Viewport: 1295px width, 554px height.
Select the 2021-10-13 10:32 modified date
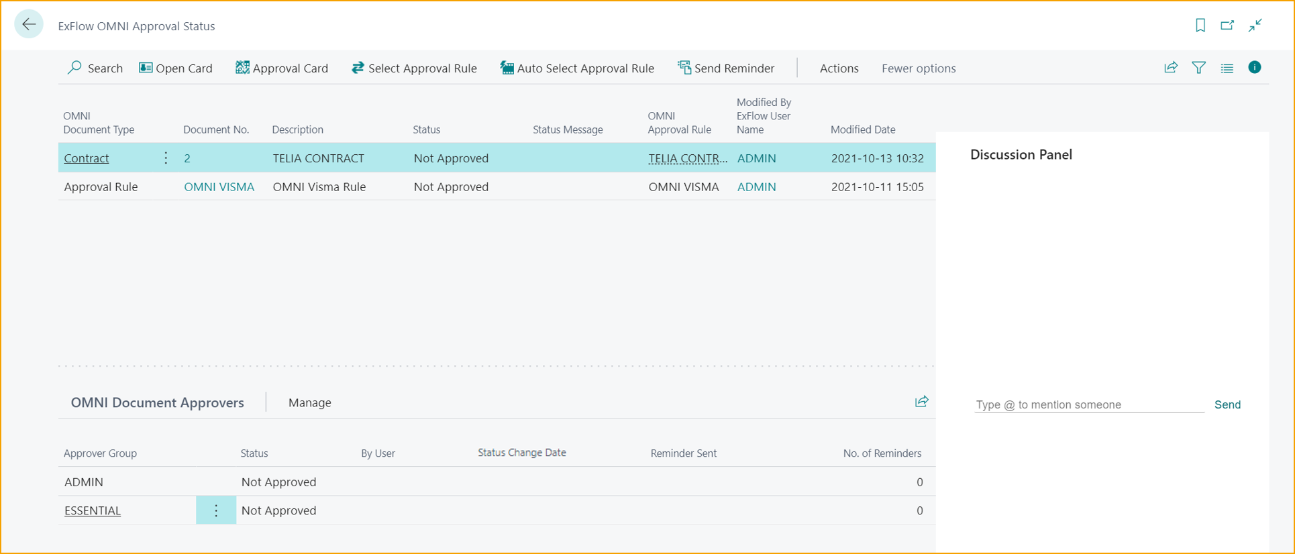tap(878, 158)
